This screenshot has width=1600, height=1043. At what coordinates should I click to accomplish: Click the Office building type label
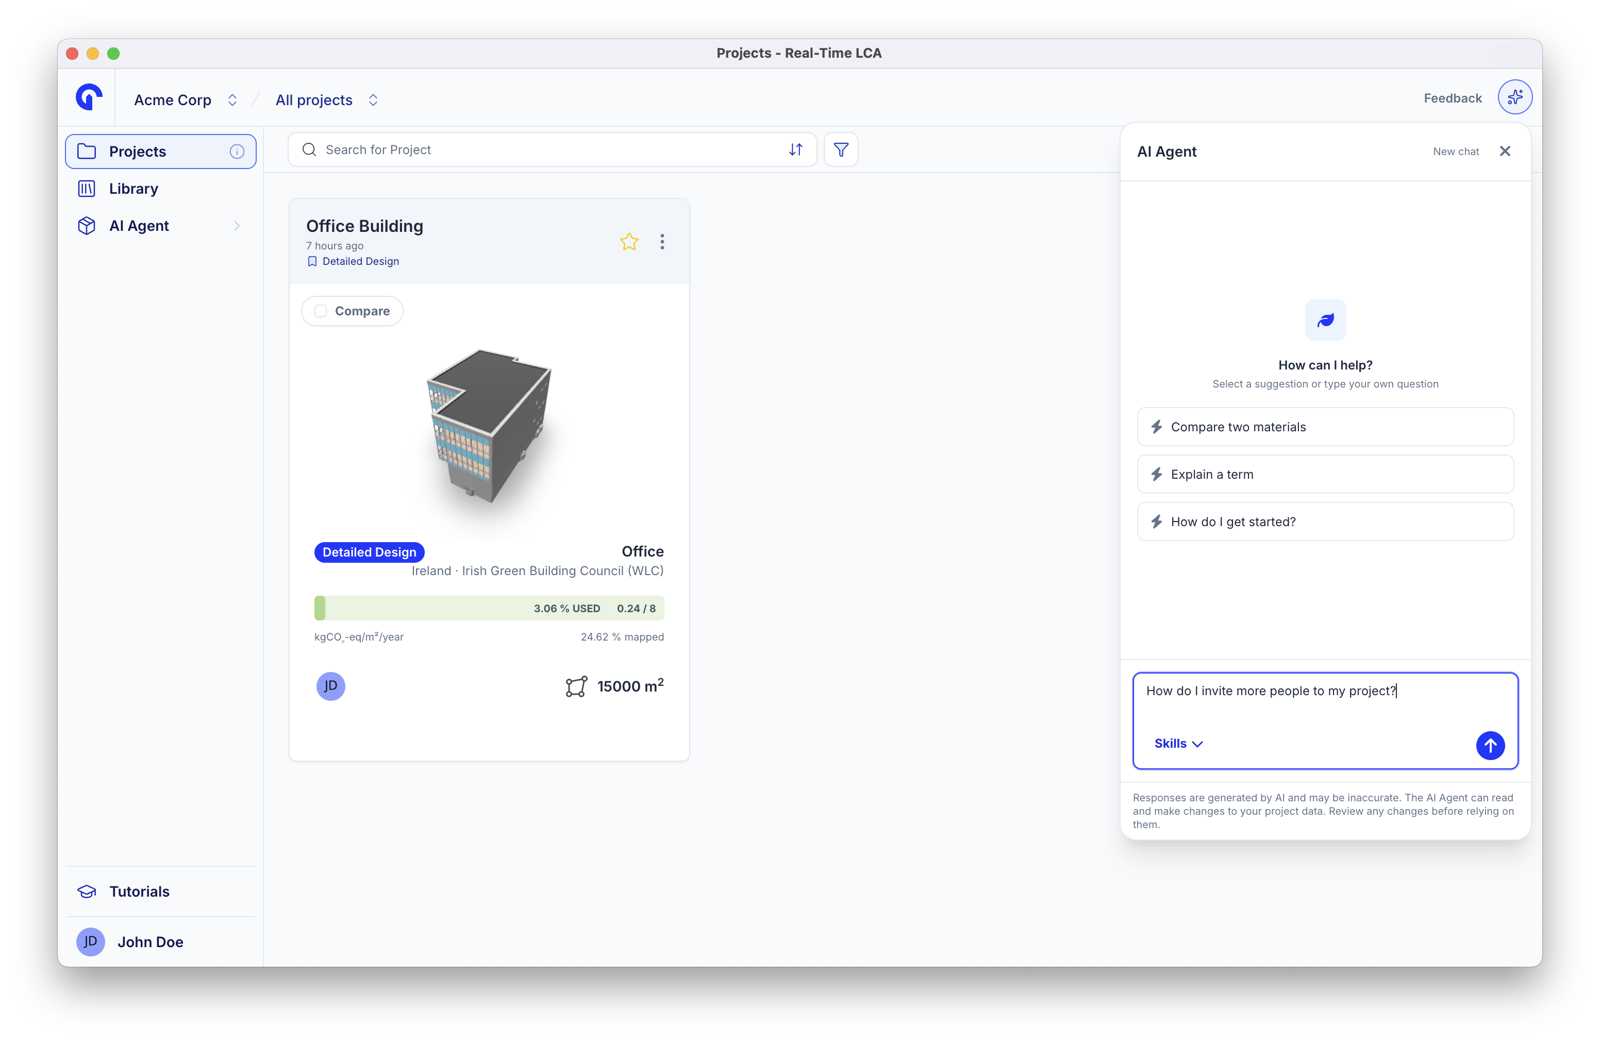643,552
